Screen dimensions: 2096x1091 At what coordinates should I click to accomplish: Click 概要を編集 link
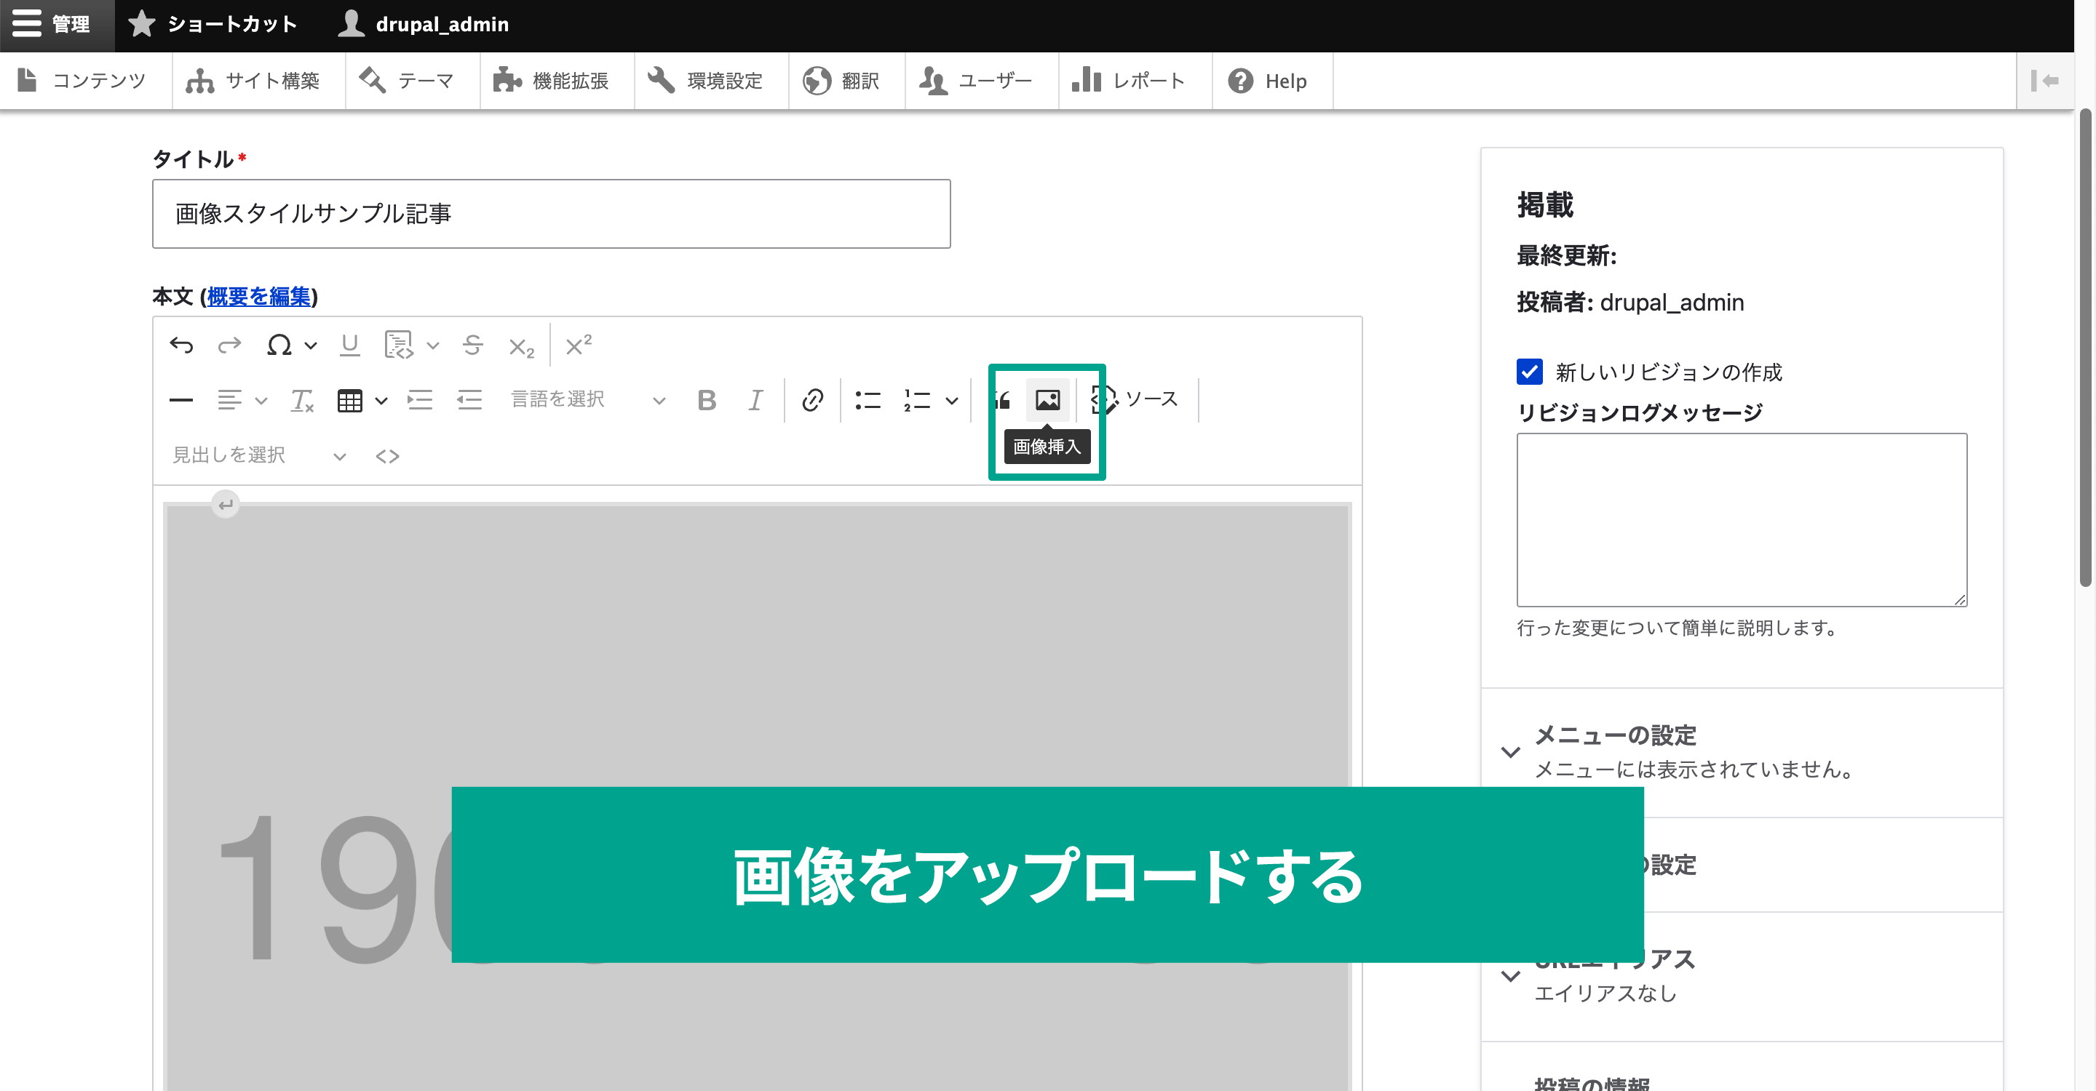(259, 297)
